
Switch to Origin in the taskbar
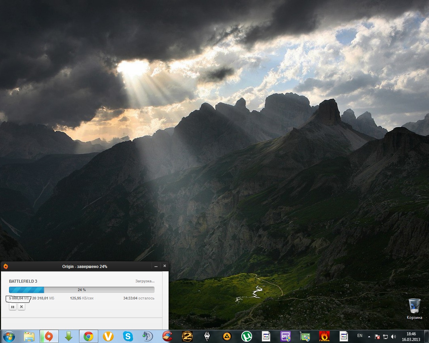tap(49, 336)
